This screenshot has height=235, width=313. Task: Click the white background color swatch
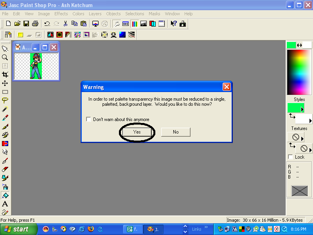coord(307,45)
